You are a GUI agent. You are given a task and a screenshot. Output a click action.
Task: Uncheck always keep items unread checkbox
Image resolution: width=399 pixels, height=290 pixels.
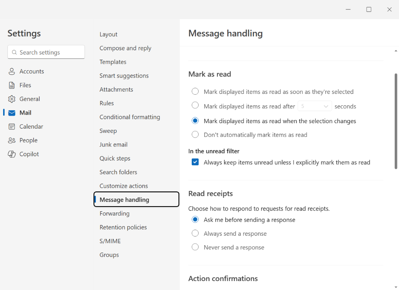(195, 162)
